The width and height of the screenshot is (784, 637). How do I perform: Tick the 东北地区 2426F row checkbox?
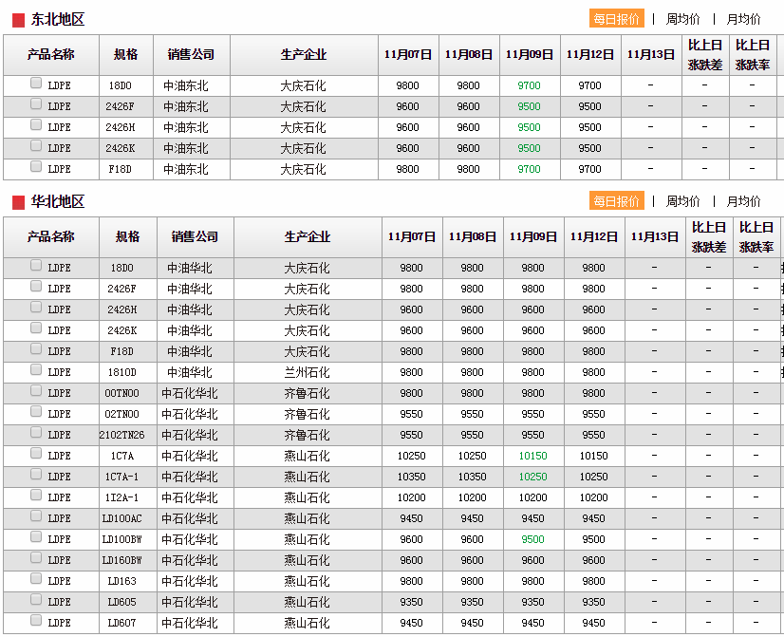click(x=35, y=104)
